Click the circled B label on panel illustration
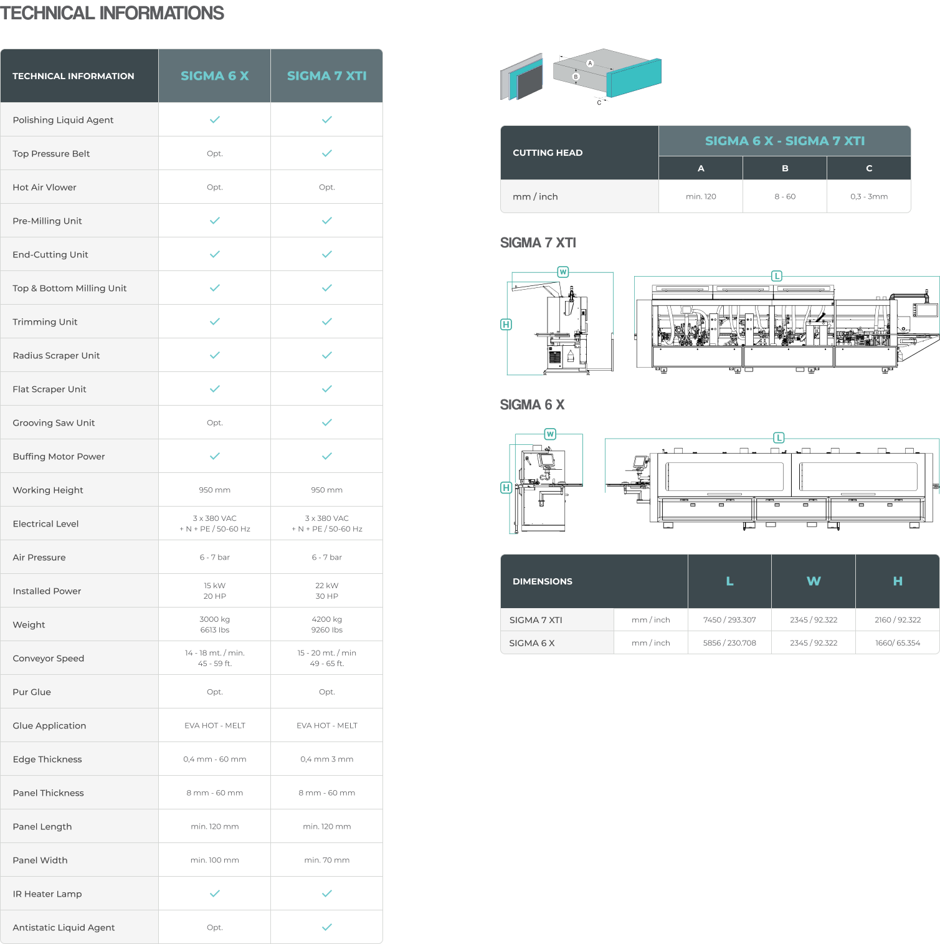Image resolution: width=940 pixels, height=944 pixels. [x=576, y=77]
